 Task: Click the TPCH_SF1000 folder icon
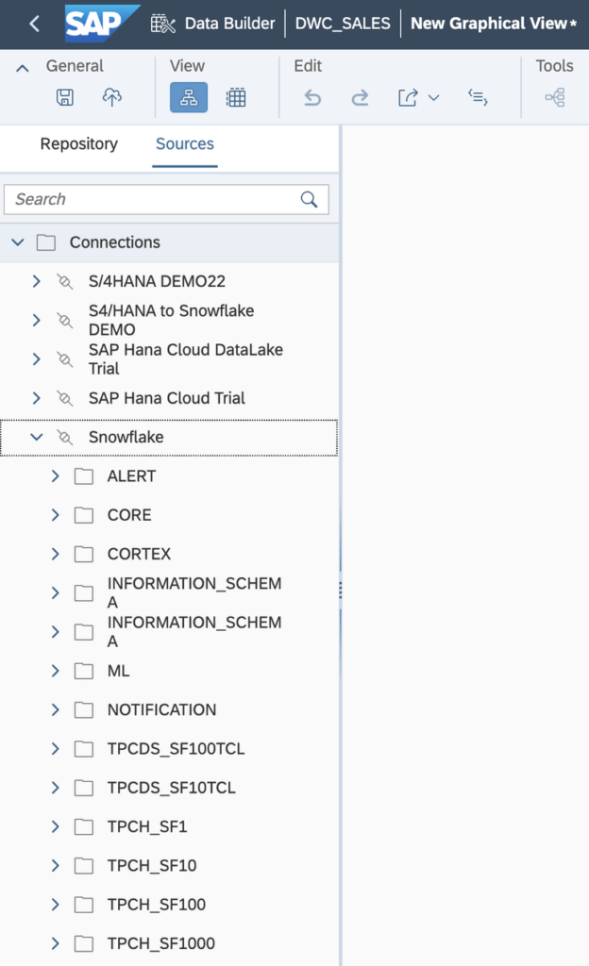[x=84, y=943]
